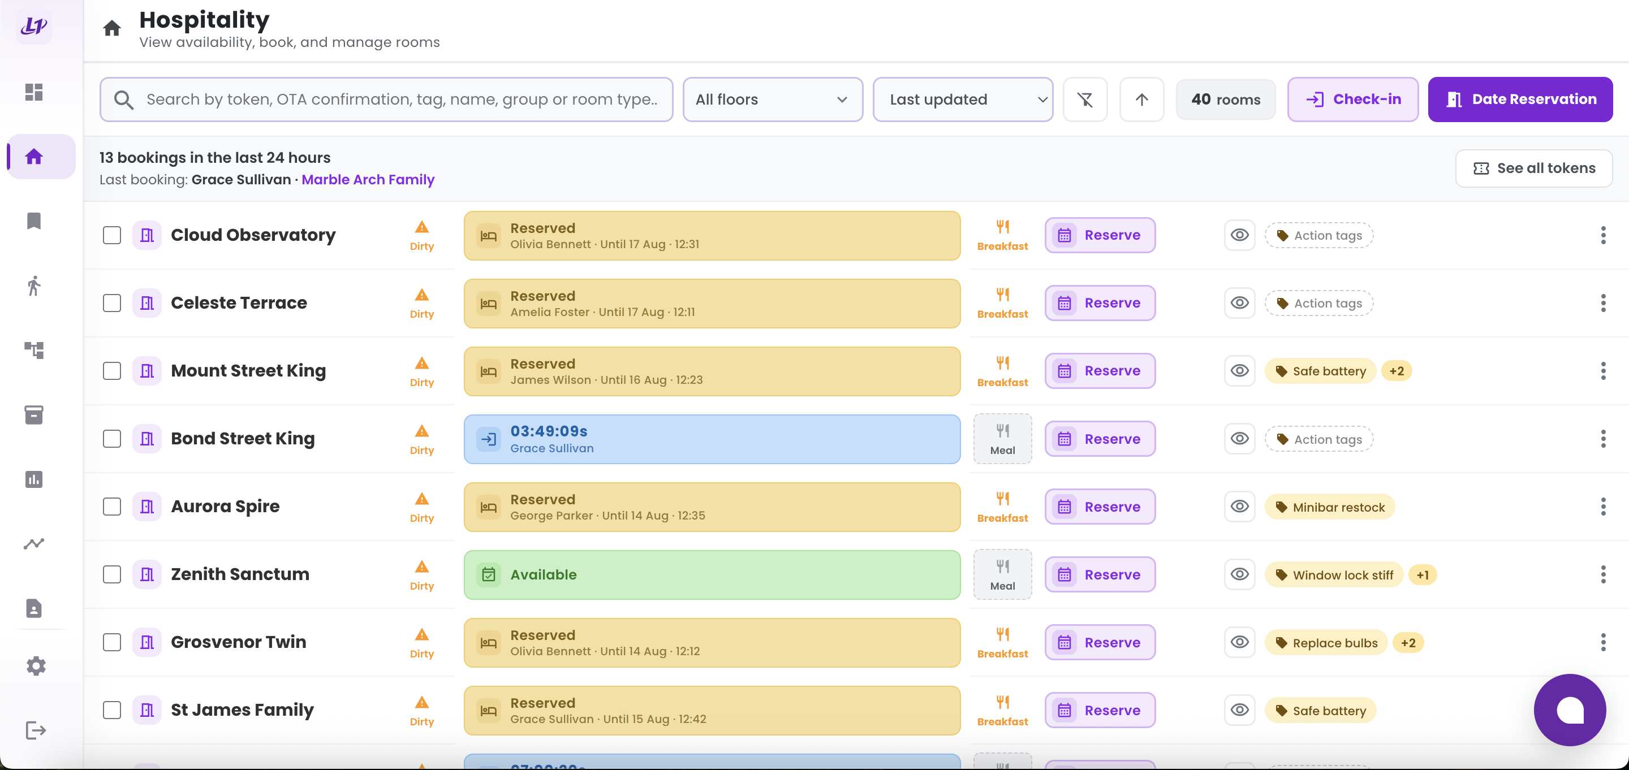Toggle eye visibility for Zenith Sanctum

(x=1239, y=574)
